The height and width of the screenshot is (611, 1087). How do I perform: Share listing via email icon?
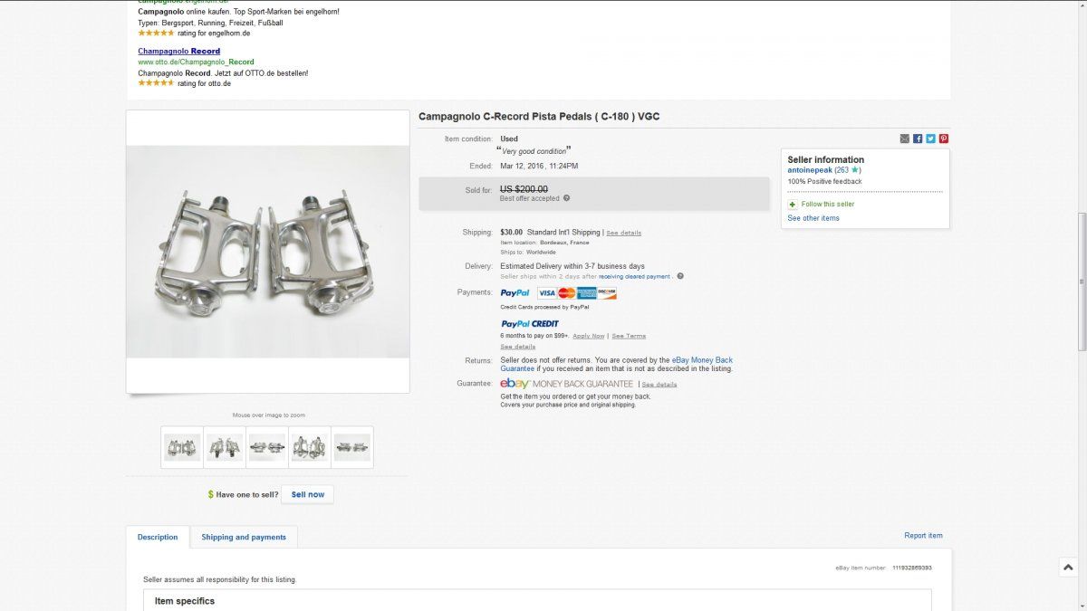click(x=904, y=138)
